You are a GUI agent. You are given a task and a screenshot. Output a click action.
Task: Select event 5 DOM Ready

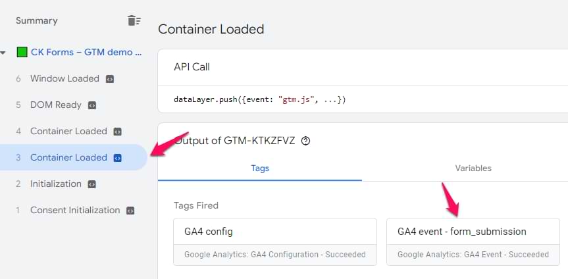(x=56, y=105)
